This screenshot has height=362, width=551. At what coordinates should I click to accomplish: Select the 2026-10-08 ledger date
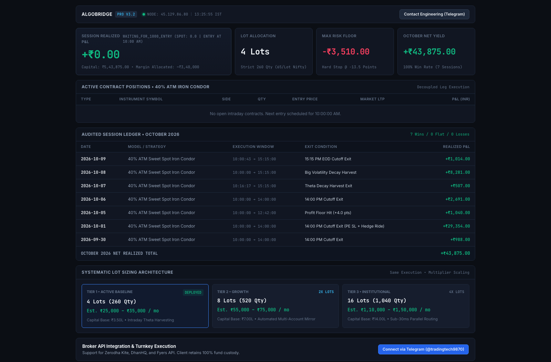[93, 172]
